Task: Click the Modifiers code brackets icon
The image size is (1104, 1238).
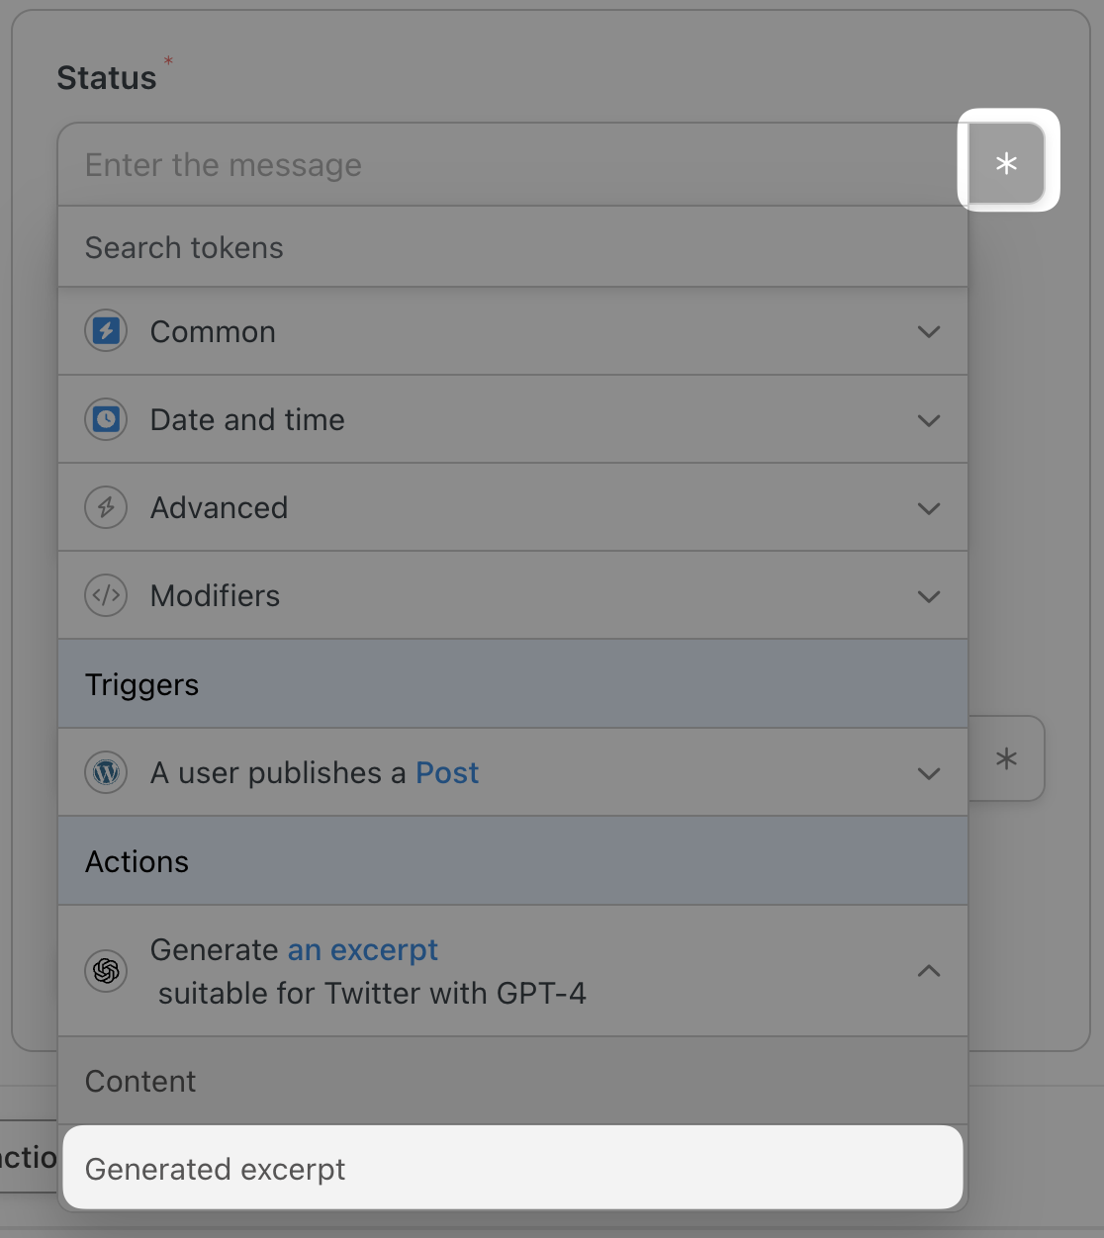Action: point(106,595)
